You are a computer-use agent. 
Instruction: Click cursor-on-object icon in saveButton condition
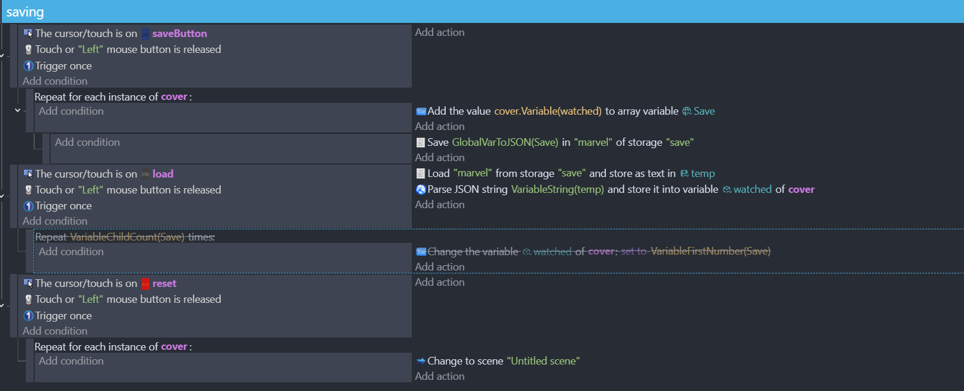point(28,34)
